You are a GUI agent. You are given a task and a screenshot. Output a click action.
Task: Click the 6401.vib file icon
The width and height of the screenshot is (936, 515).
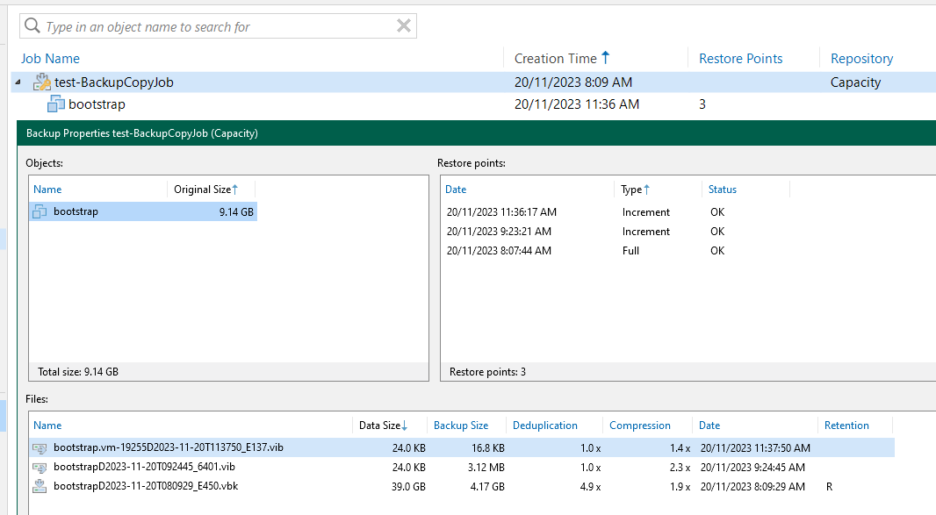point(40,467)
